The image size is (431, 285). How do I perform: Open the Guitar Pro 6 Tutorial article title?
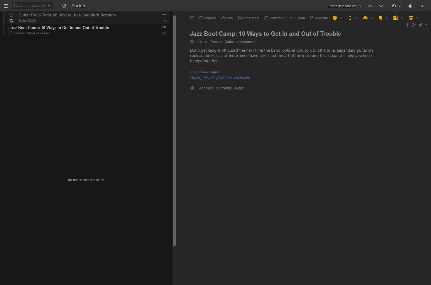[67, 15]
